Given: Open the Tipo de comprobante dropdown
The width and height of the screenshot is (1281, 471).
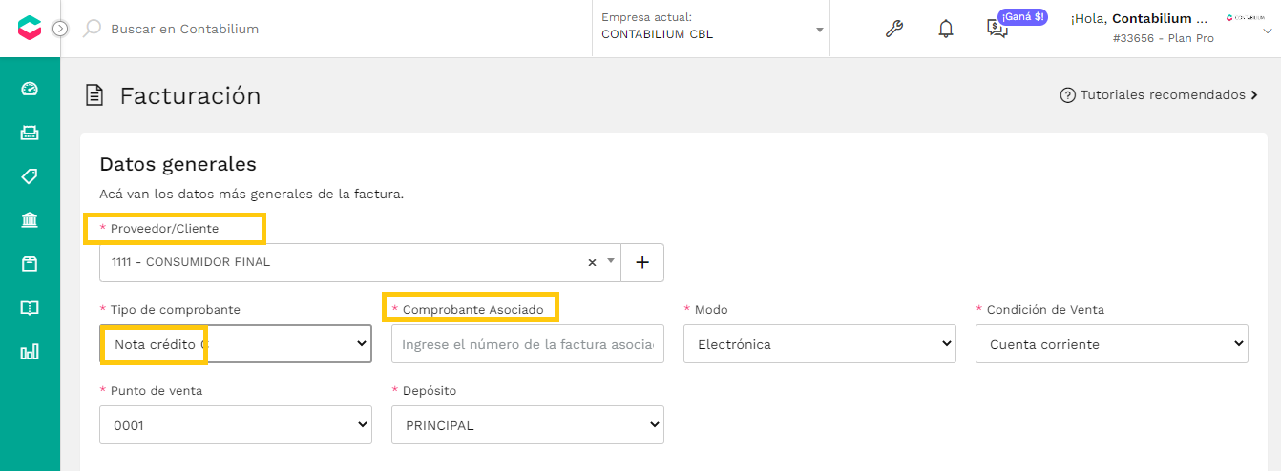Looking at the screenshot, I should [x=236, y=344].
